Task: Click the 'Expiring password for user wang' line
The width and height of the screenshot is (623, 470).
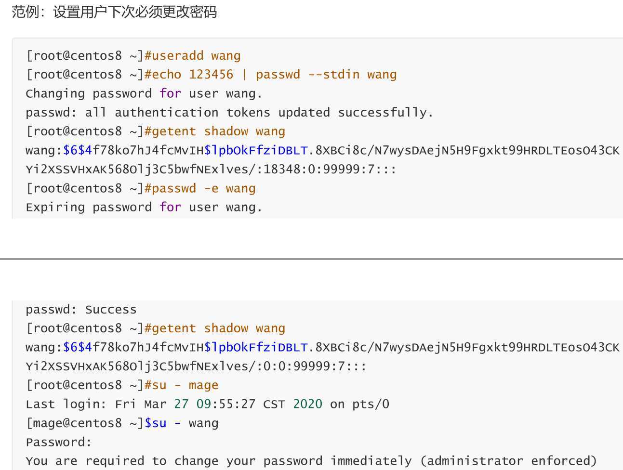Action: tap(144, 208)
